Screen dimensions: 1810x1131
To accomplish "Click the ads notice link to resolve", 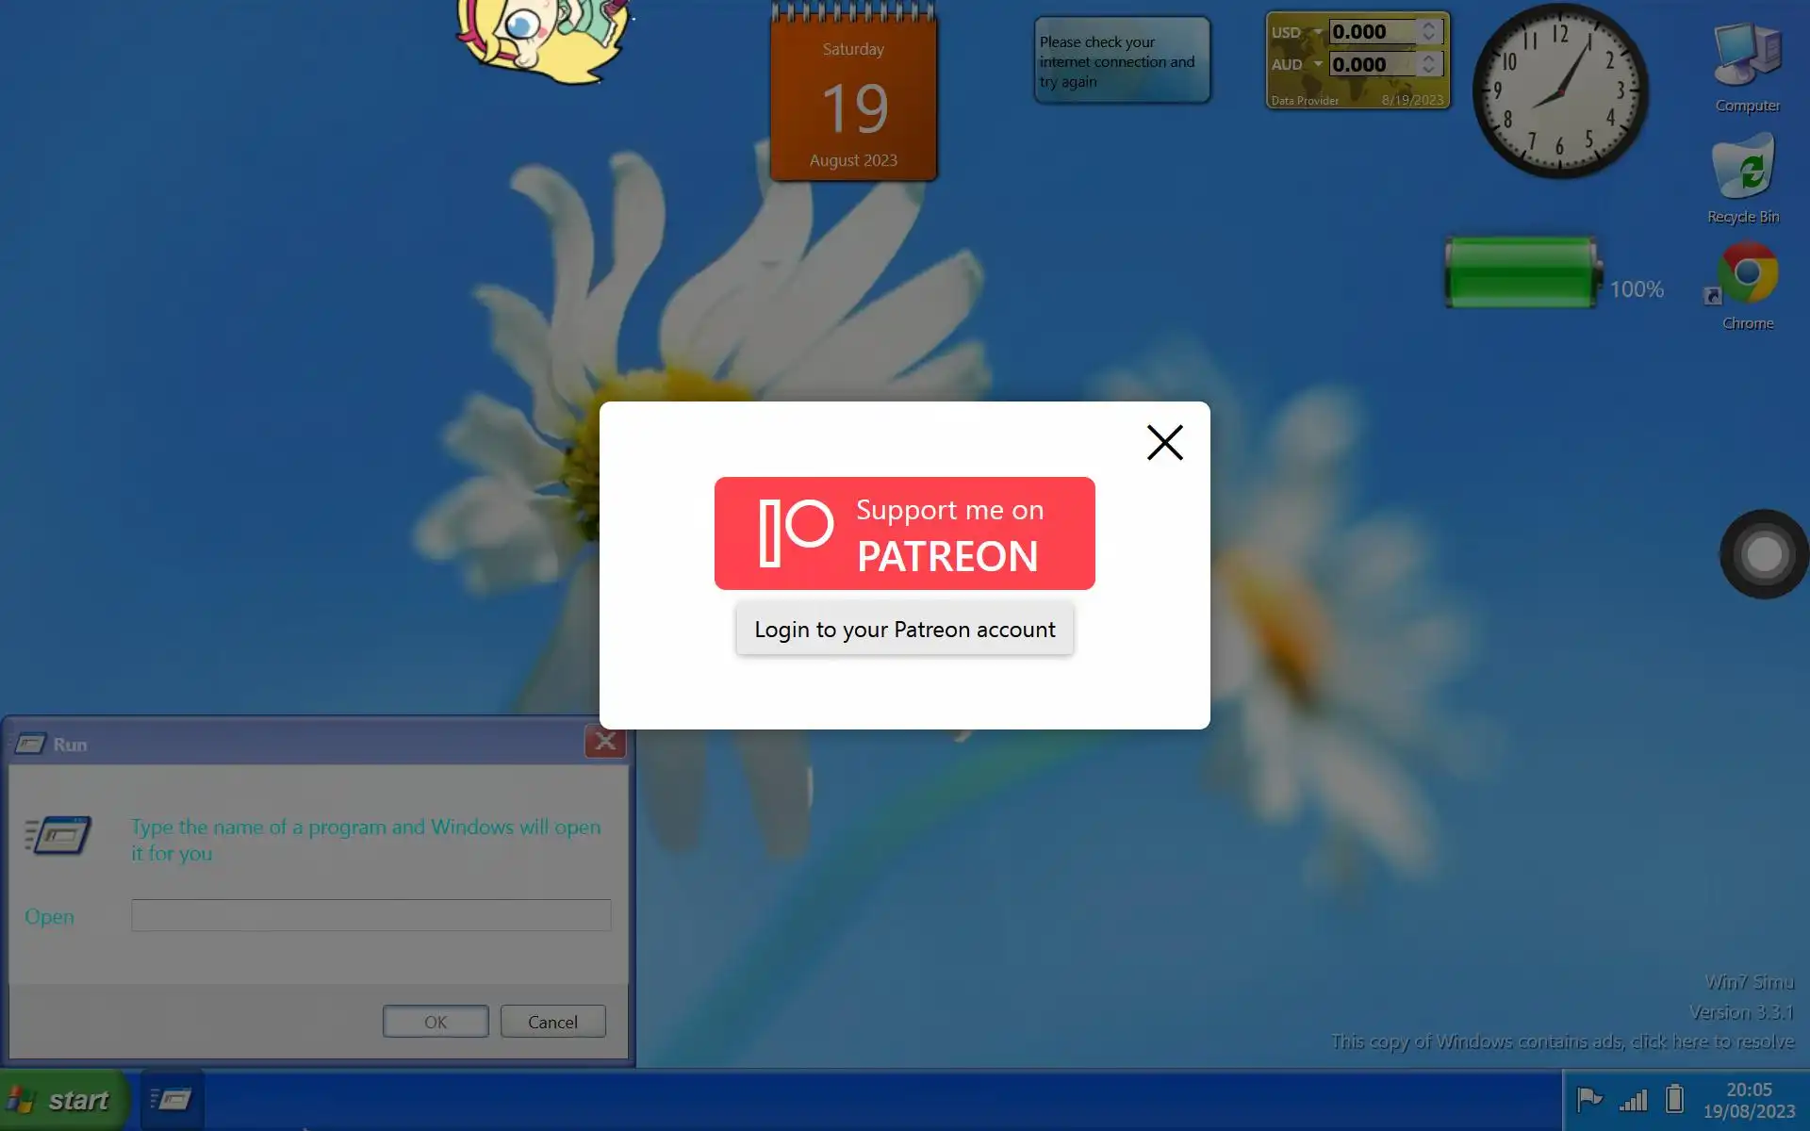I will [x=1562, y=1041].
